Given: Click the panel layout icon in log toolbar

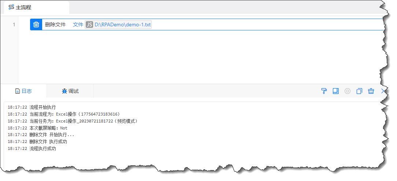Looking at the screenshot, I should (x=335, y=91).
